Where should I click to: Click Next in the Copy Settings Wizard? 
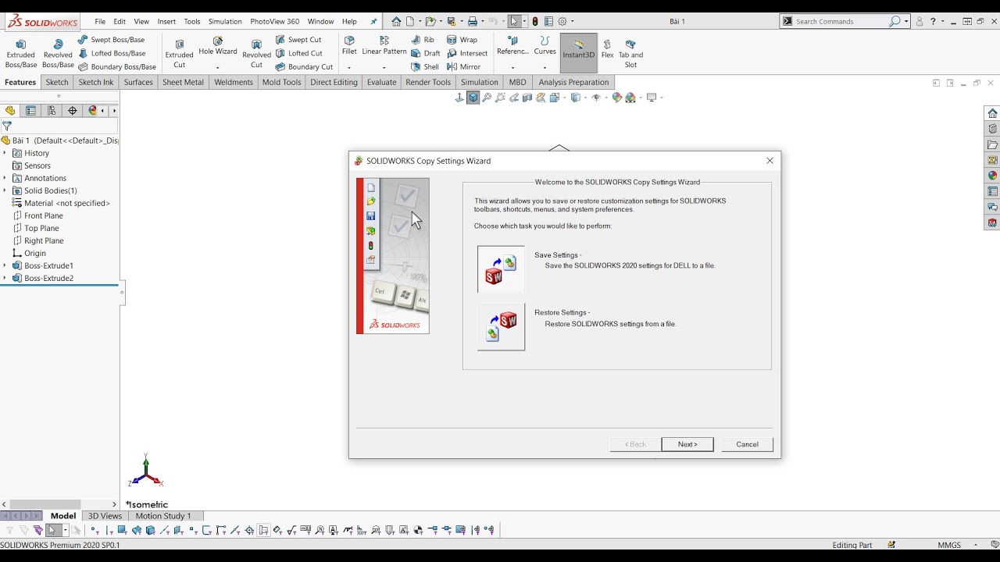(687, 444)
